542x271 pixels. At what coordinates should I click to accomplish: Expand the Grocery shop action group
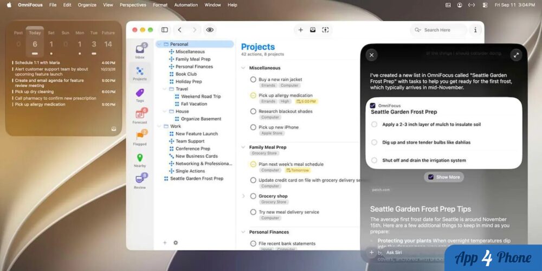[x=243, y=196]
